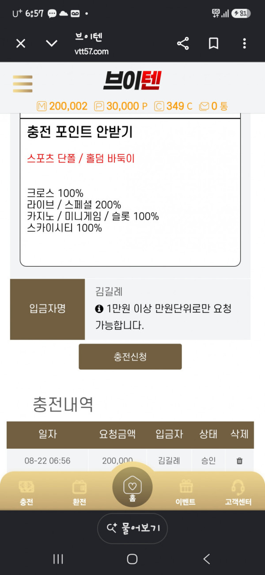265x575 pixels.
Task: Open the 환전 tab in bottom bar
Action: point(79,493)
